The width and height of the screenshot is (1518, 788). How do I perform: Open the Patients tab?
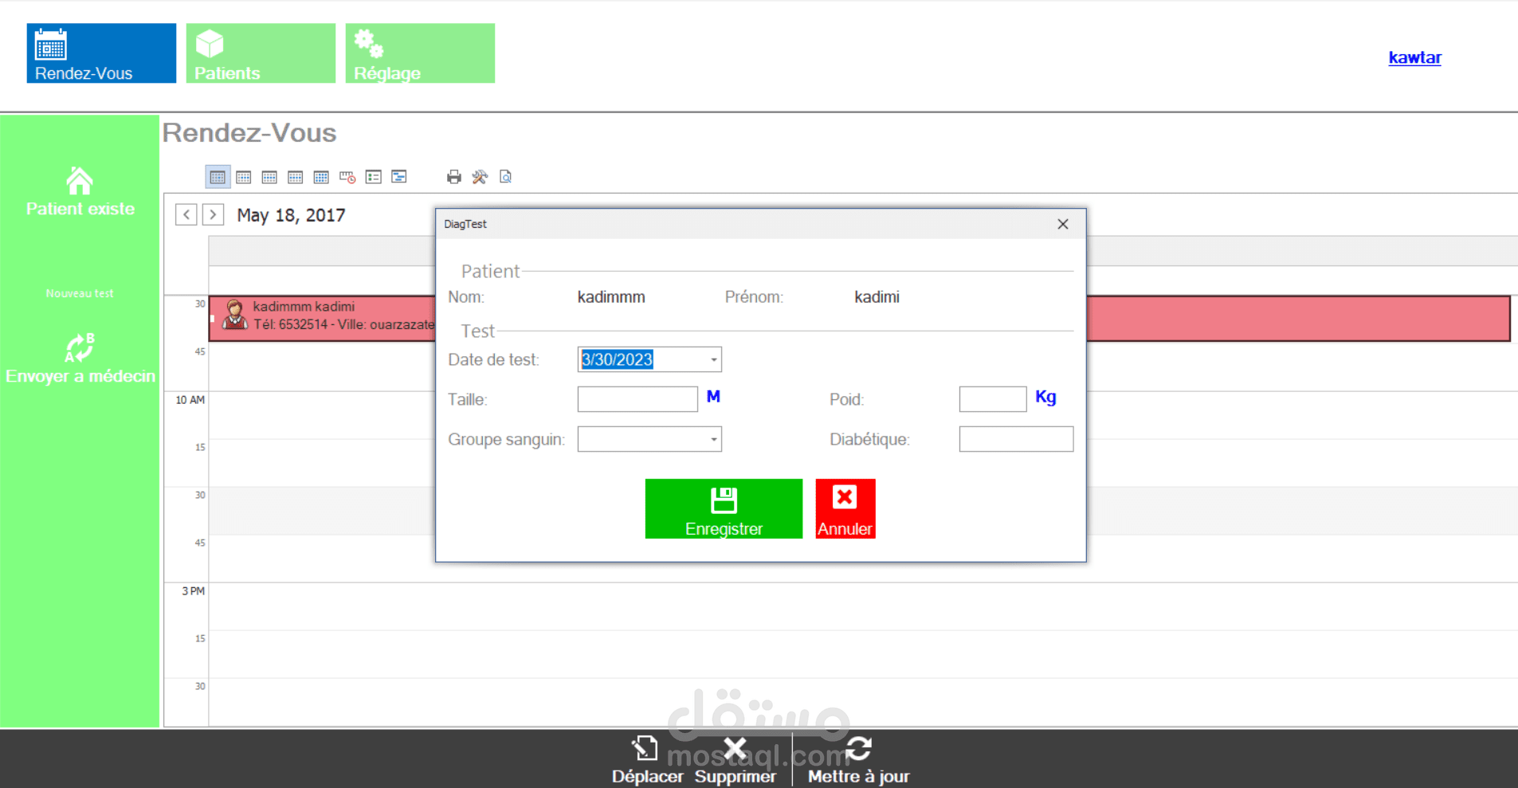(261, 53)
